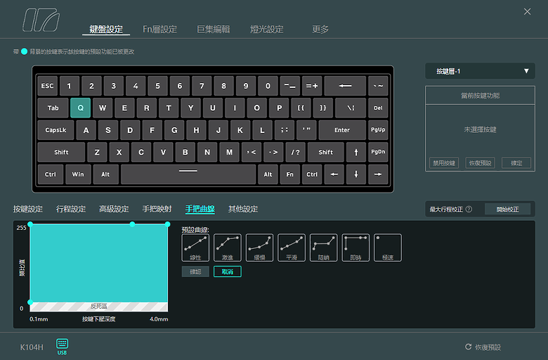Image resolution: width=548 pixels, height=360 pixels.
Task: Switch to 鍵盤設定 tab
Action: click(x=106, y=29)
